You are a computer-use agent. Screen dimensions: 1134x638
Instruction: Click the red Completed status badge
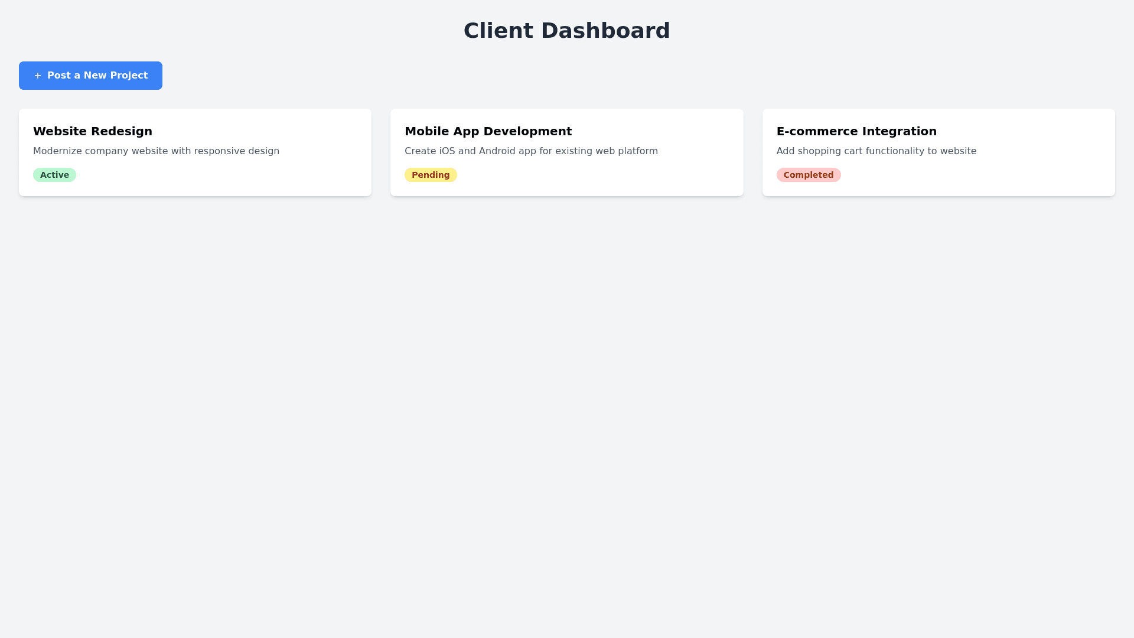pos(808,175)
